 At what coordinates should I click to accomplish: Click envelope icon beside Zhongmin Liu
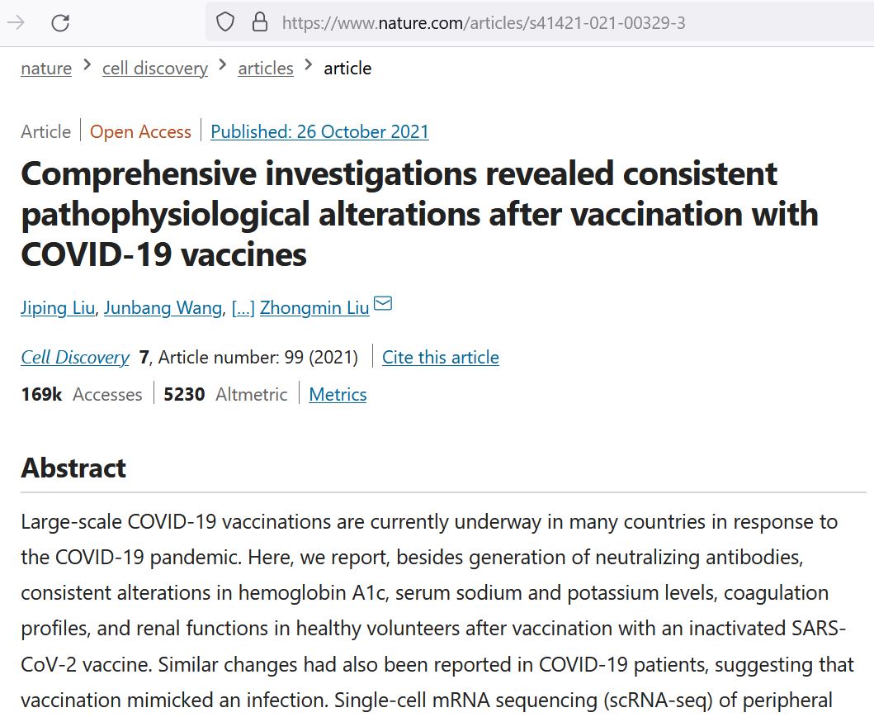pos(383,304)
